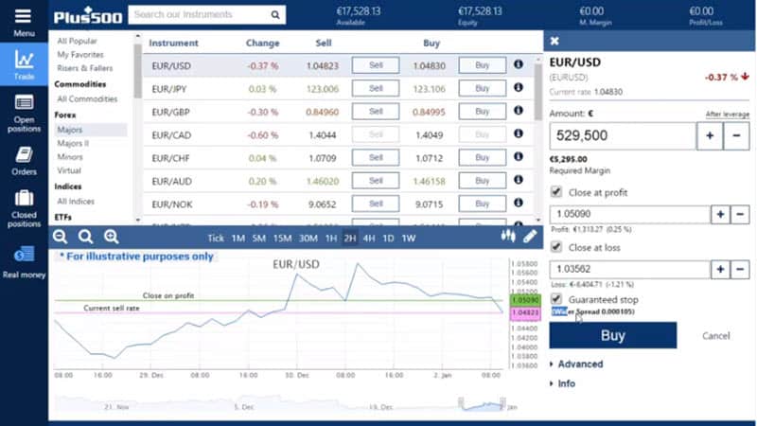The image size is (757, 426).
Task: Zoom in the chart
Action: (x=111, y=237)
